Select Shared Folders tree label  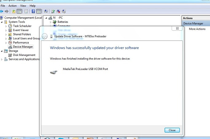tap(22, 34)
